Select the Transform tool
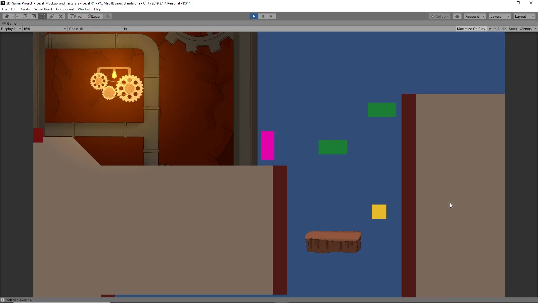This screenshot has height=303, width=538. coord(52,16)
